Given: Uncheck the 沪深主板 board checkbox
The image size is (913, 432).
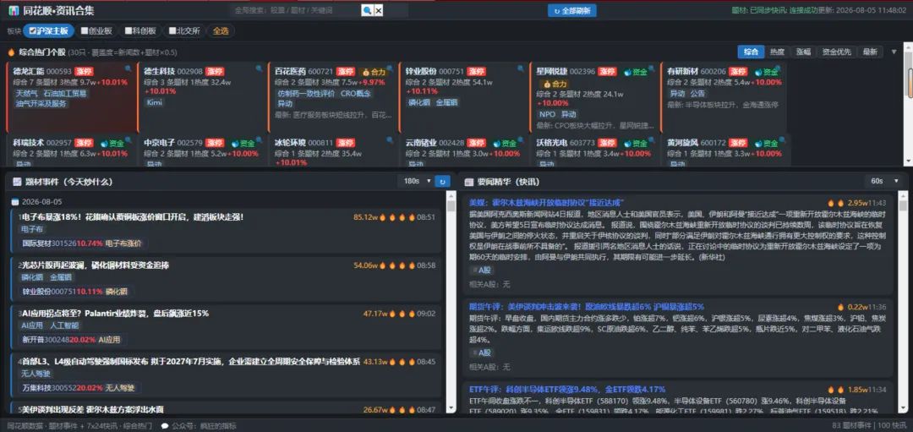Looking at the screenshot, I should [x=33, y=30].
